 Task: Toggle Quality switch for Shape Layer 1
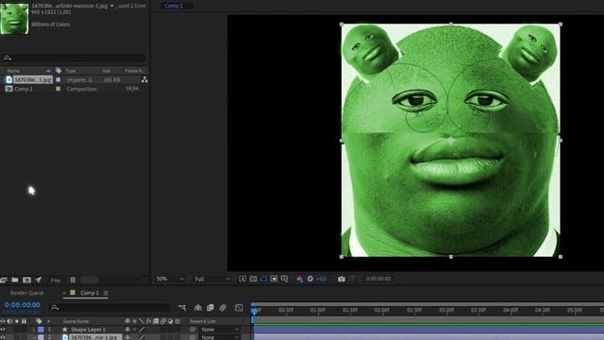tap(142, 330)
